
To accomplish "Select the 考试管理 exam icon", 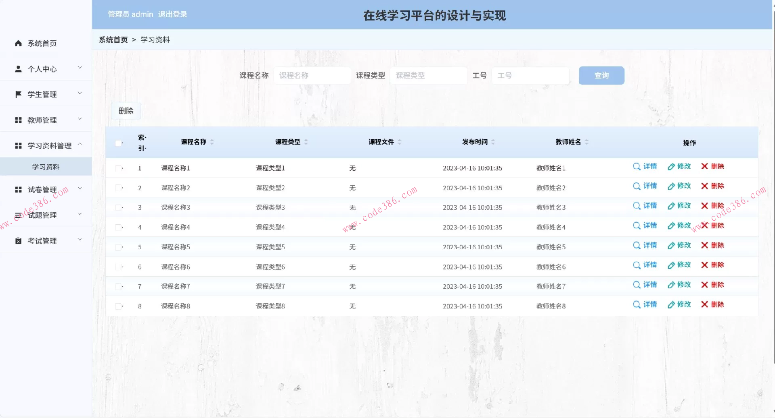I will (18, 240).
